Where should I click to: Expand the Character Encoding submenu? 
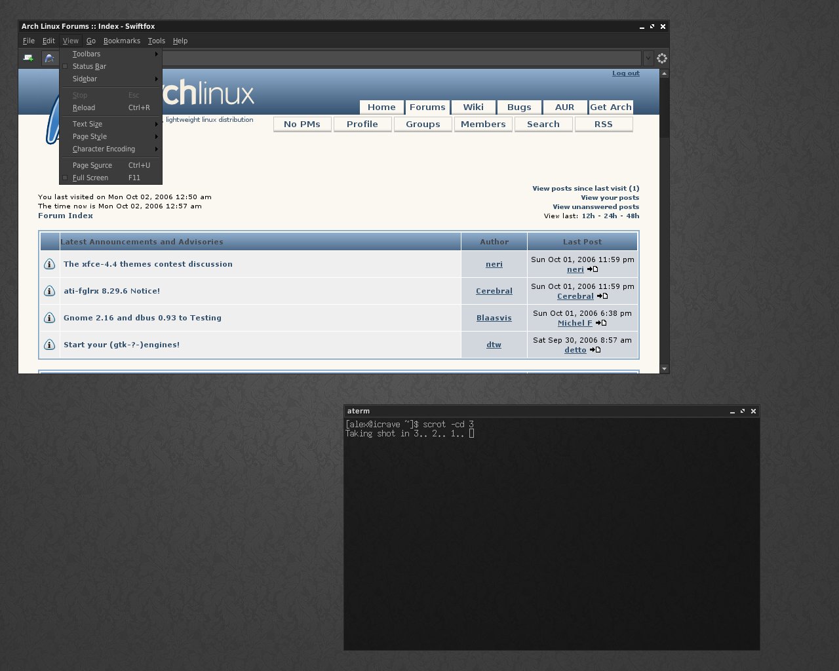click(x=111, y=149)
